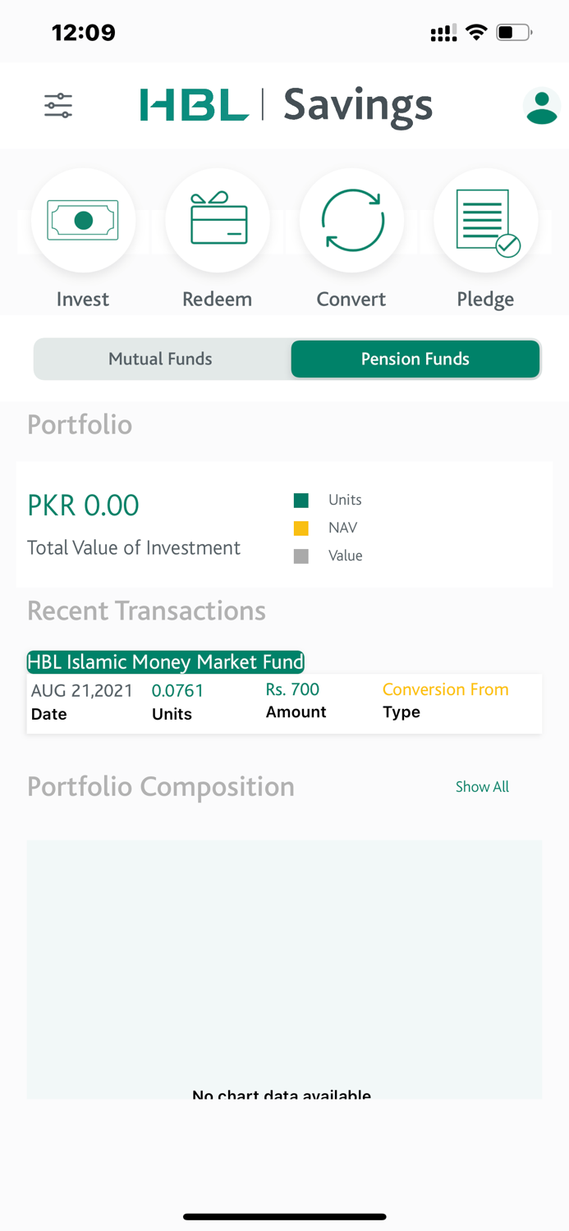Image resolution: width=569 pixels, height=1231 pixels.
Task: Open the filter settings icon
Action: pos(57,105)
